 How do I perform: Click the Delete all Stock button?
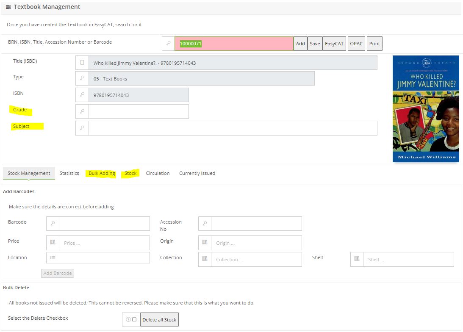pyautogui.click(x=159, y=320)
